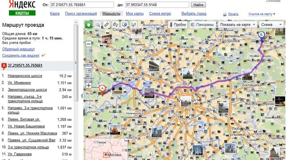Open the Мои карты tab
The image size is (286, 160).
135,14
